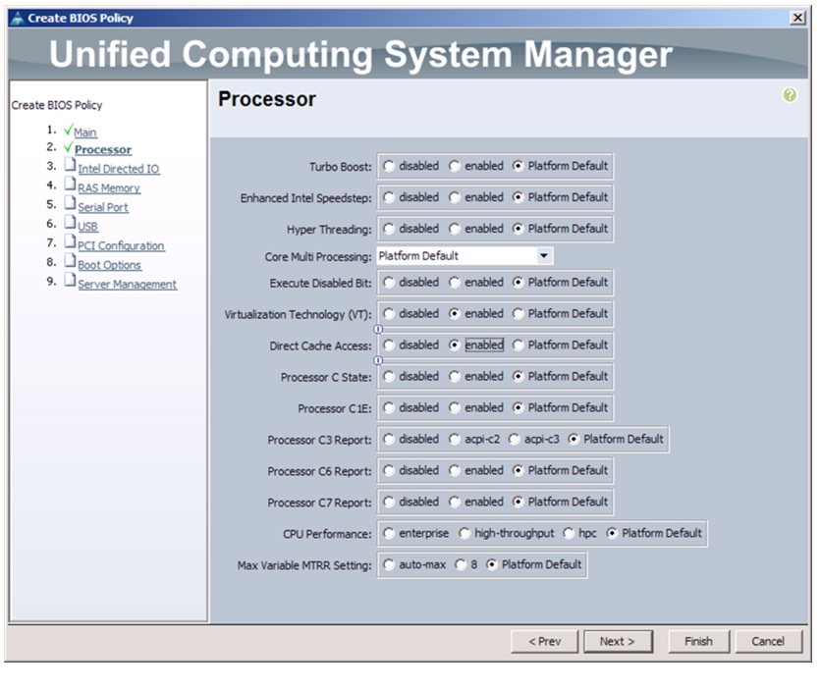Select acpi-c3 for Processor C3 Report
This screenshot has width=820, height=691.
tap(515, 440)
